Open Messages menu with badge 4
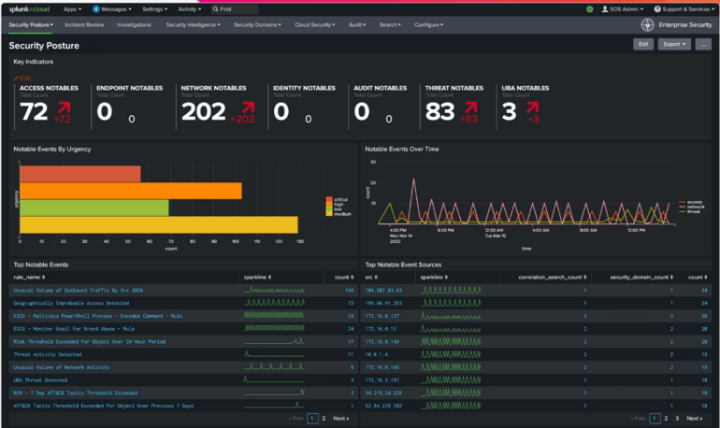 click(111, 9)
